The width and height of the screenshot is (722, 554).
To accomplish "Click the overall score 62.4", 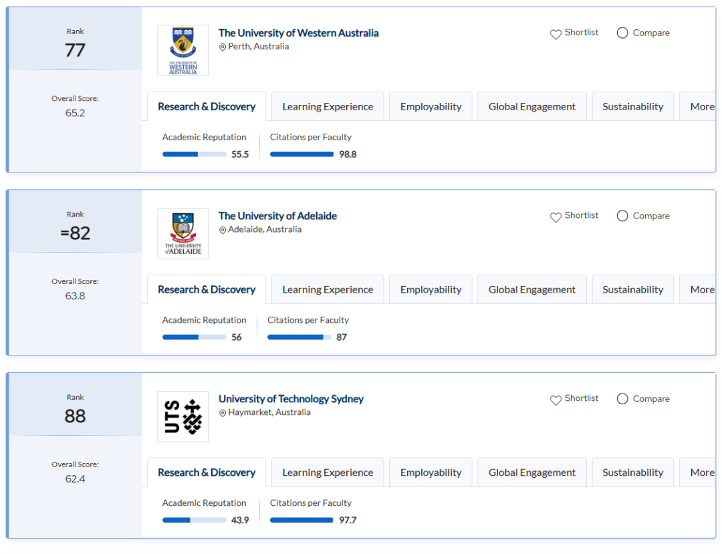I will 75,479.
